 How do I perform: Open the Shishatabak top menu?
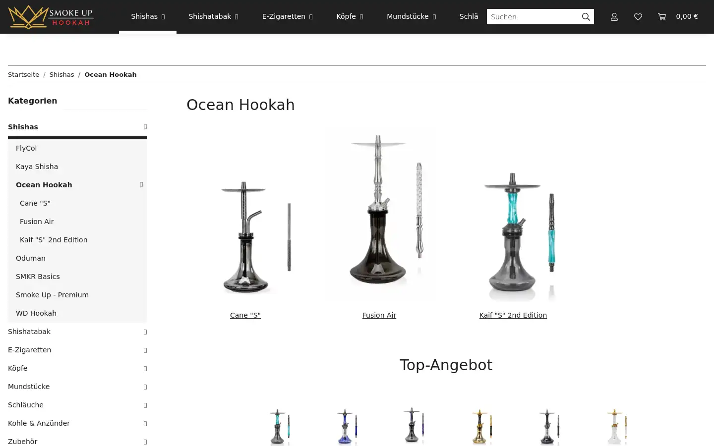[x=213, y=16]
